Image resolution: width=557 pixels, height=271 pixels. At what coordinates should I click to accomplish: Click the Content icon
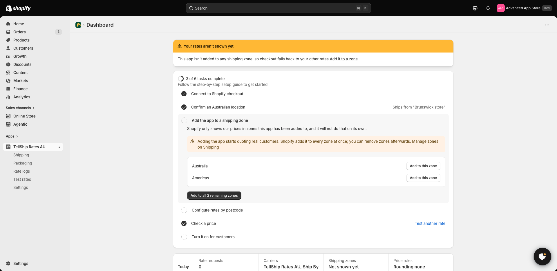pos(8,73)
